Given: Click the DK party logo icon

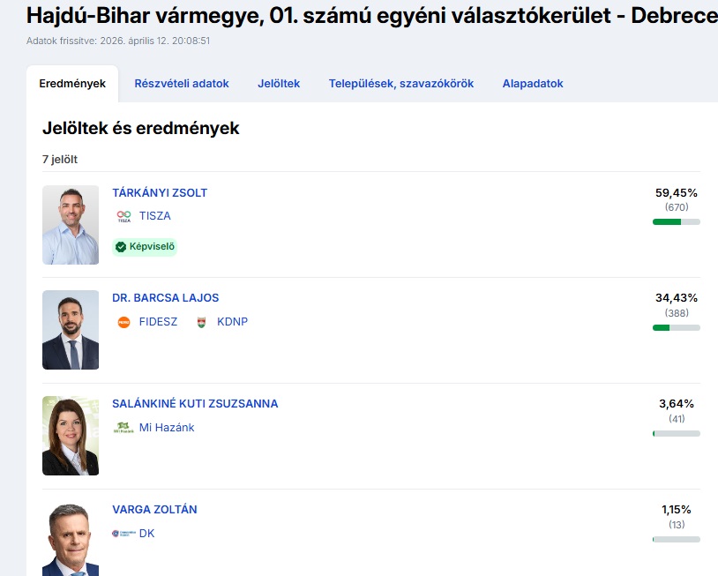Looking at the screenshot, I should click(123, 534).
